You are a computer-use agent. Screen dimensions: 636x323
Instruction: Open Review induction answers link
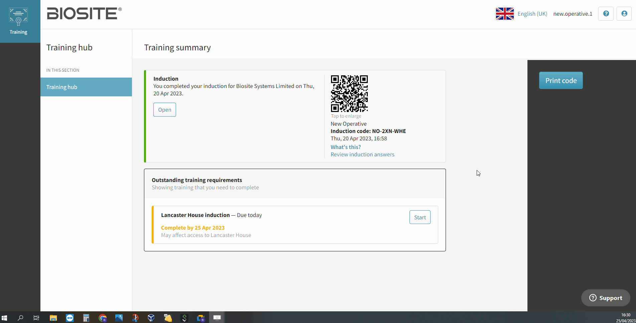[362, 154]
